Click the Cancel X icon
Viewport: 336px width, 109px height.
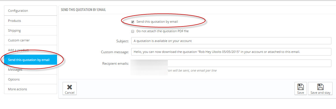(x=70, y=87)
